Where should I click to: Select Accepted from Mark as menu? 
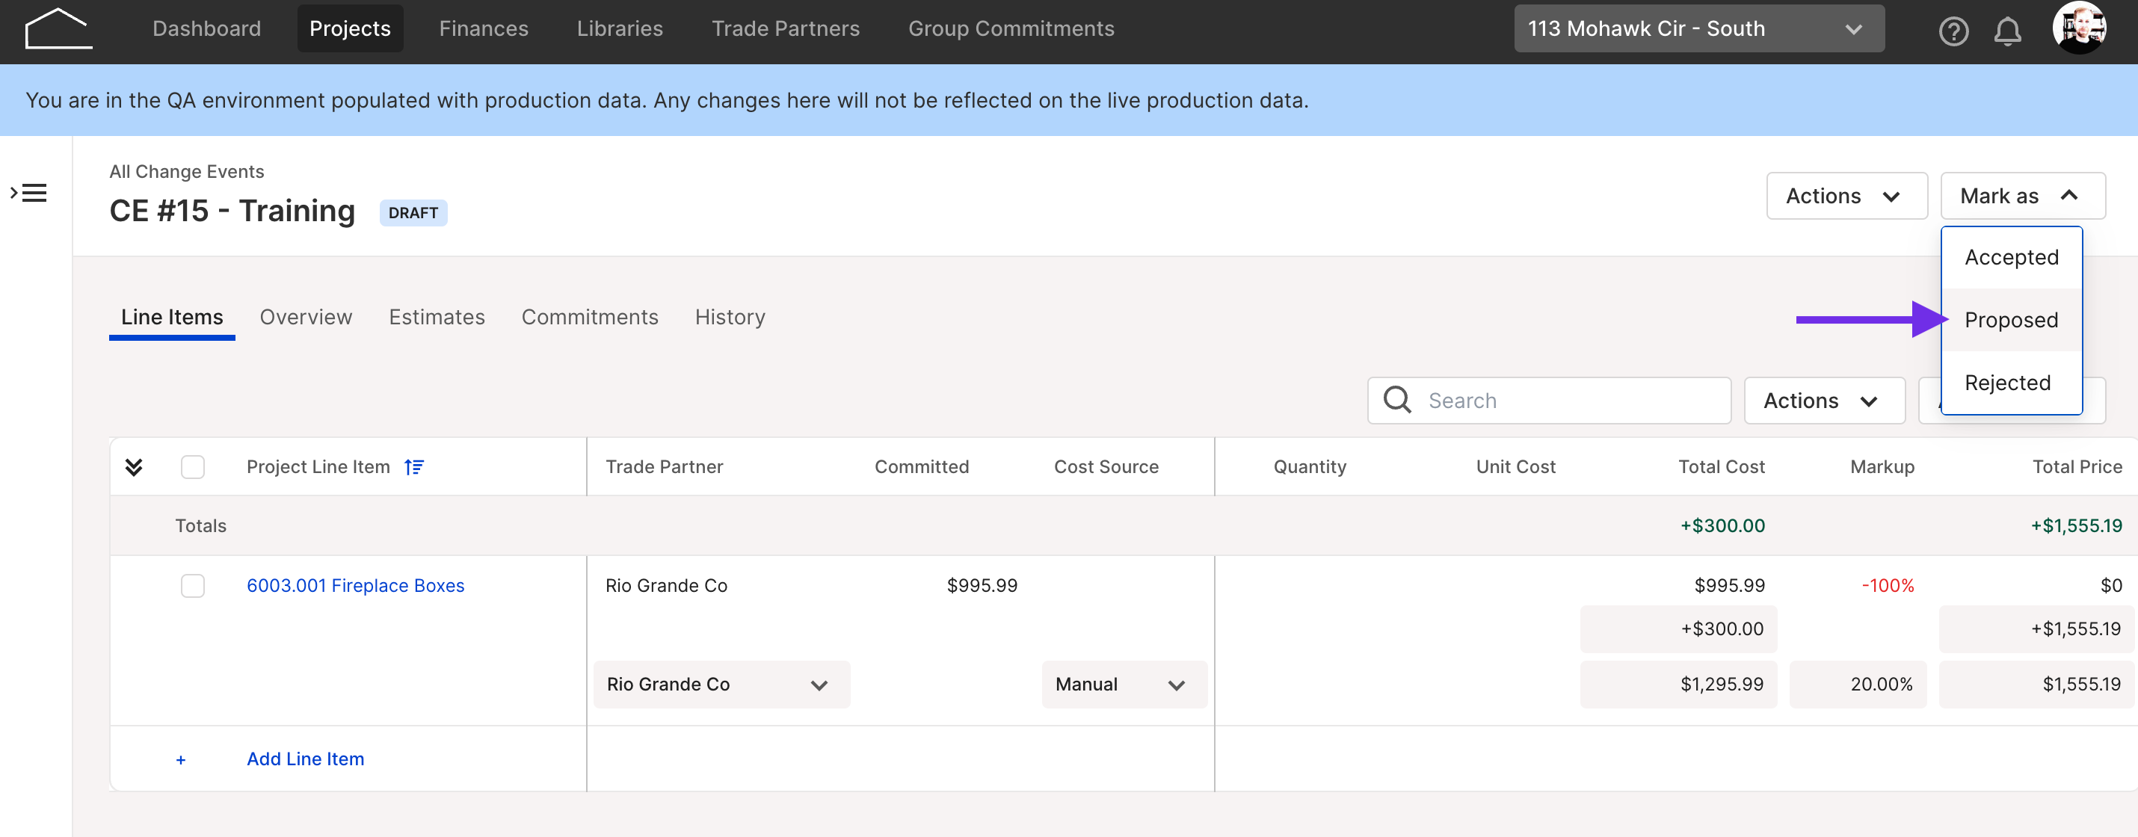[2011, 257]
